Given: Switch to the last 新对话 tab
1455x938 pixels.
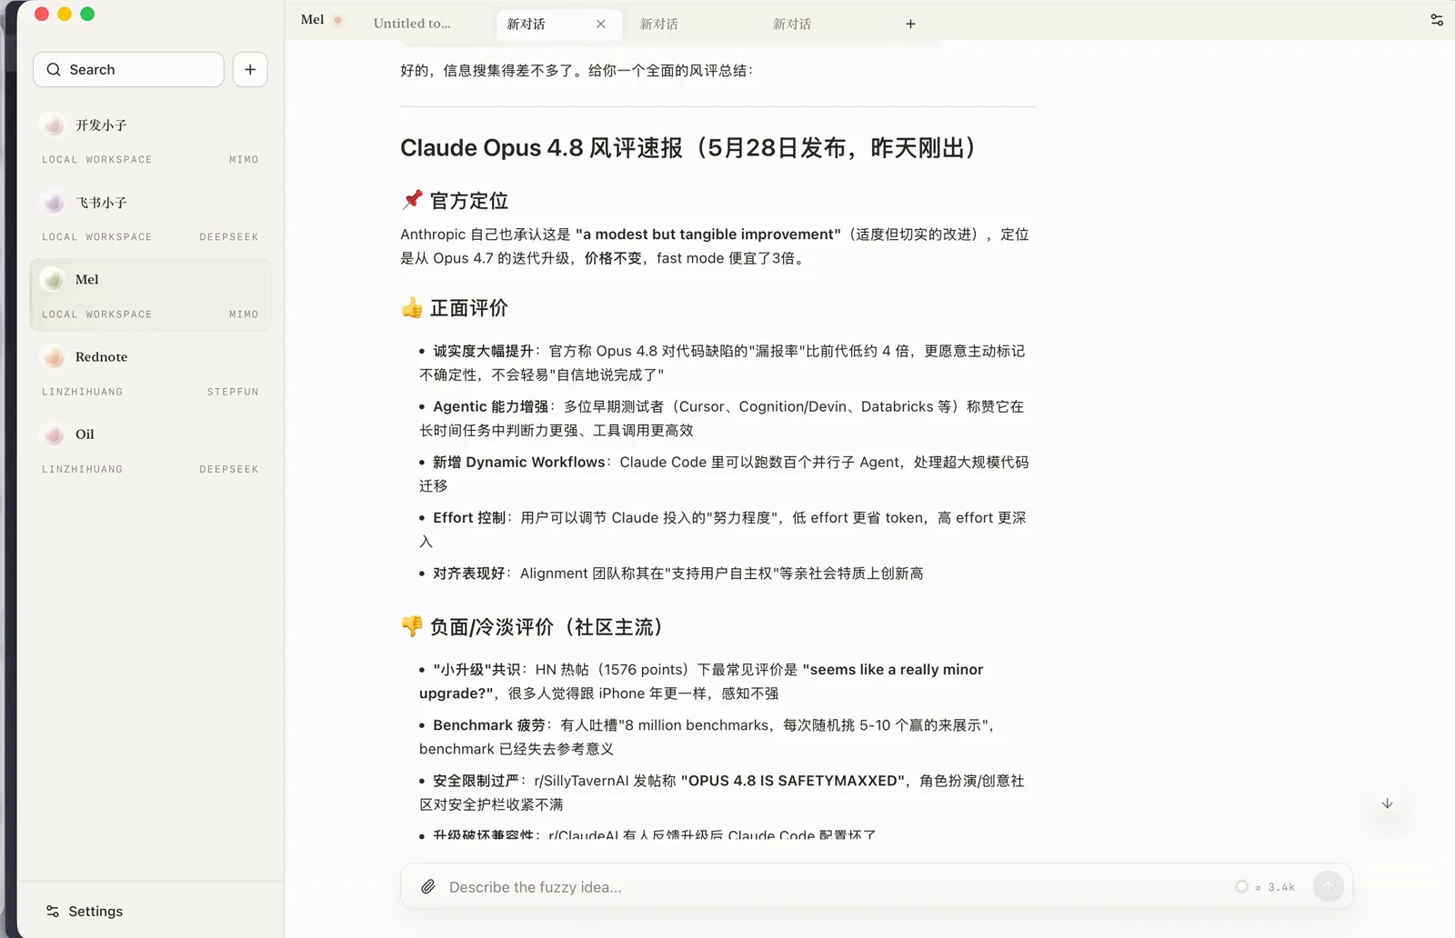Looking at the screenshot, I should pyautogui.click(x=792, y=24).
